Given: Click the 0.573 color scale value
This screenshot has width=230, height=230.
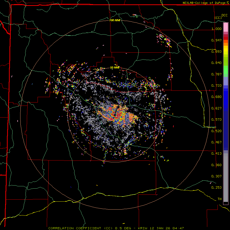Looking at the screenshot, I should (x=216, y=120).
